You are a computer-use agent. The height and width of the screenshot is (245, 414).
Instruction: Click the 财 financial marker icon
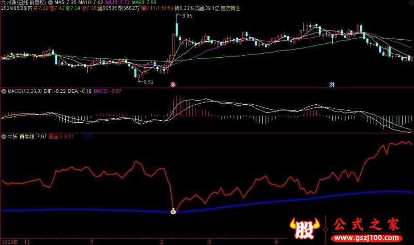point(332,85)
